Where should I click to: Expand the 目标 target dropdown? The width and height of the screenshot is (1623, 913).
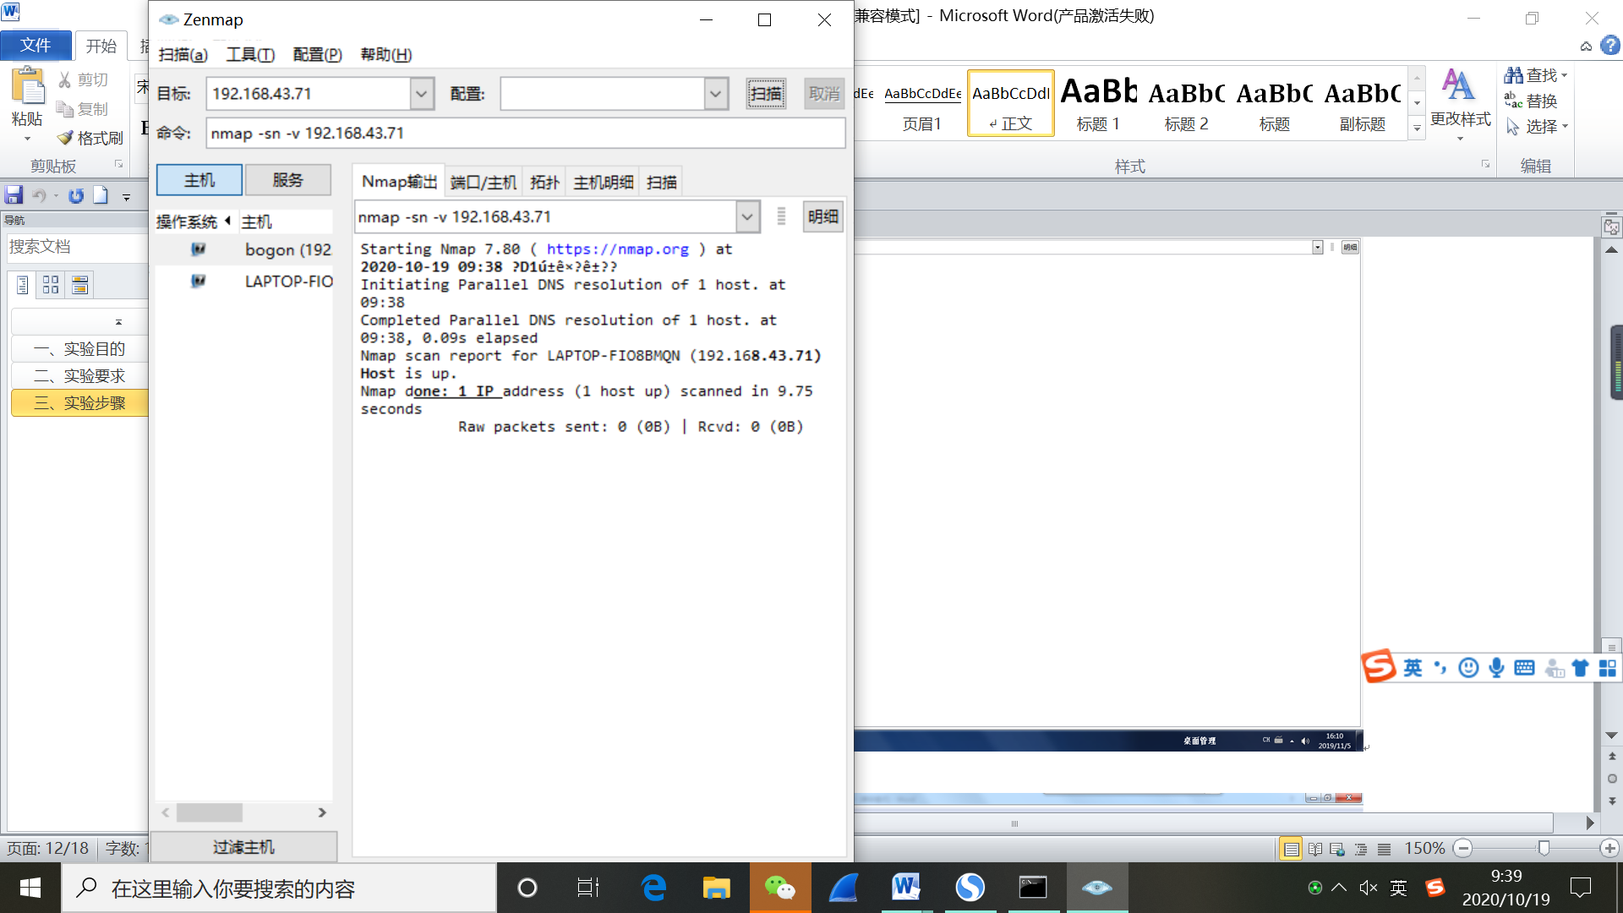(421, 94)
